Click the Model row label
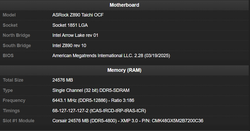The width and height of the screenshot is (250, 131). [9, 15]
